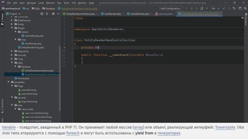Collapse the User folder under Plugin
This screenshot has height=139, width=248.
point(15,39)
